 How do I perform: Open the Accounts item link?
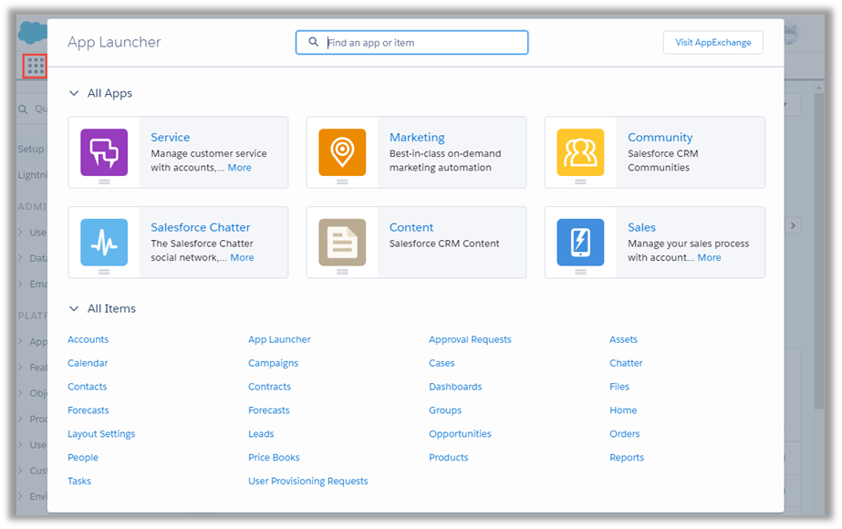[88, 339]
